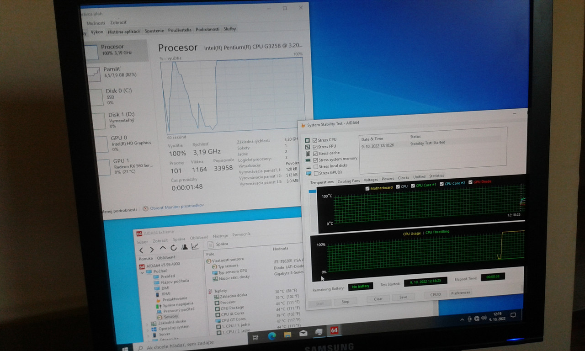Switch to AIDA64 taskbar icon
This screenshot has height=351, width=585.
point(334,330)
